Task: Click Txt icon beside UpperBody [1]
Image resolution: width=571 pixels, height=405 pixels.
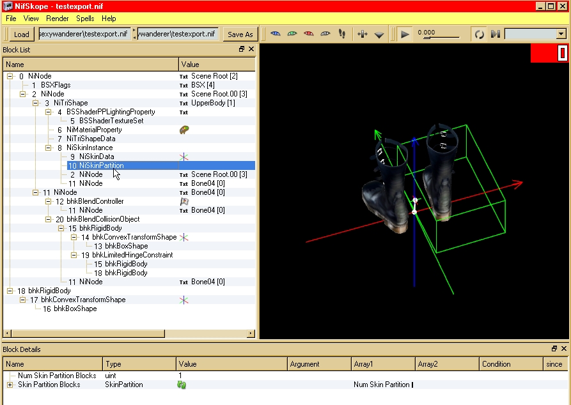Action: [184, 103]
